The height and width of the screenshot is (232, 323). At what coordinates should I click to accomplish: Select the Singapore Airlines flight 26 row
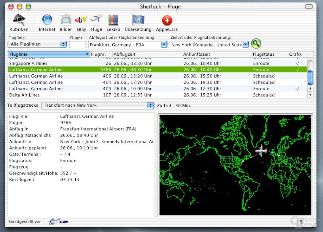157,63
